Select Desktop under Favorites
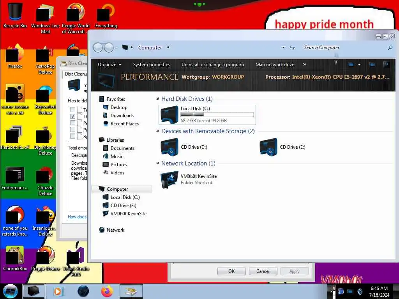This screenshot has width=399, height=299. coord(118,107)
